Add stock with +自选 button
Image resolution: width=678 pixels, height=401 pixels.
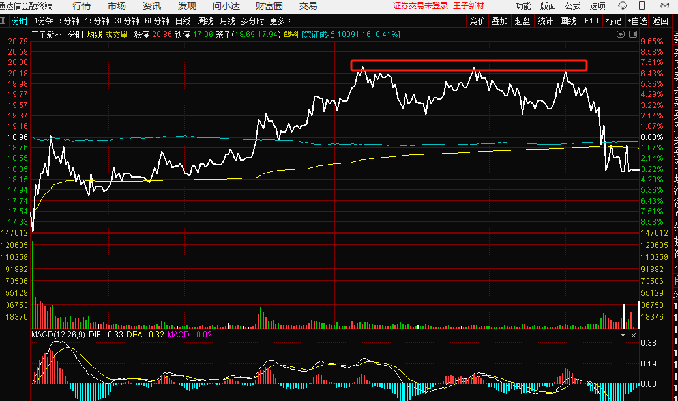point(637,21)
